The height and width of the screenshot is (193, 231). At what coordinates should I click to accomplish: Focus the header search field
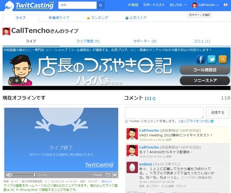[x=78, y=5]
